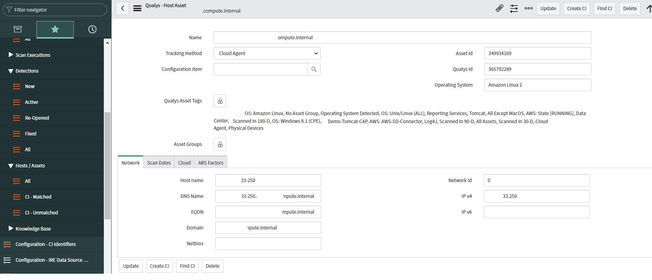652x280 pixels.
Task: Click the Asset Id field
Action: [x=538, y=53]
